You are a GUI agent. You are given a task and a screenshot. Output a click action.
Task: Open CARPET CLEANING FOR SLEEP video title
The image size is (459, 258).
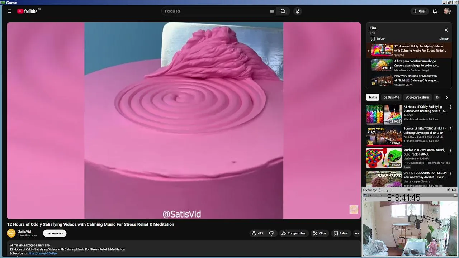click(x=425, y=175)
